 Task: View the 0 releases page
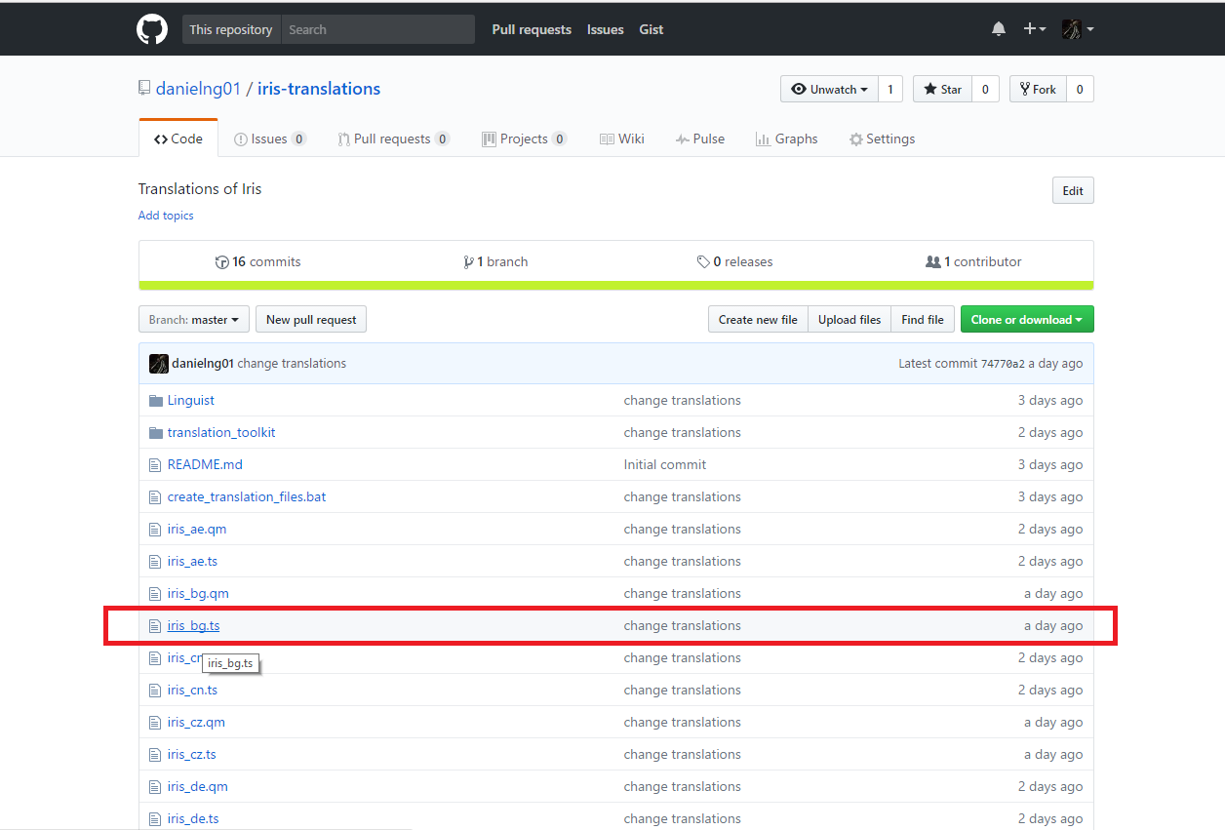tap(734, 261)
